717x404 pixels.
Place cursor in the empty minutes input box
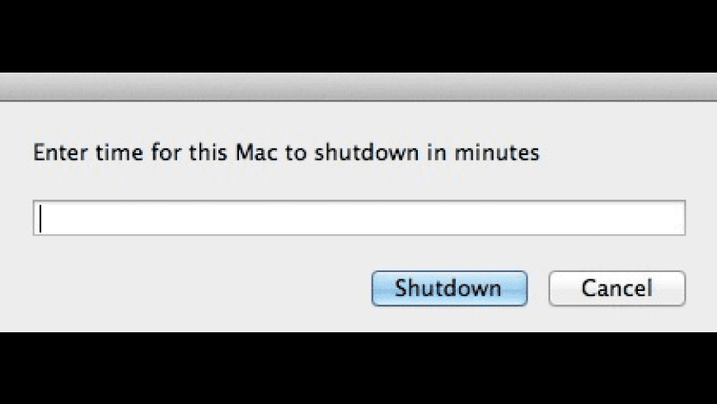[x=359, y=218]
